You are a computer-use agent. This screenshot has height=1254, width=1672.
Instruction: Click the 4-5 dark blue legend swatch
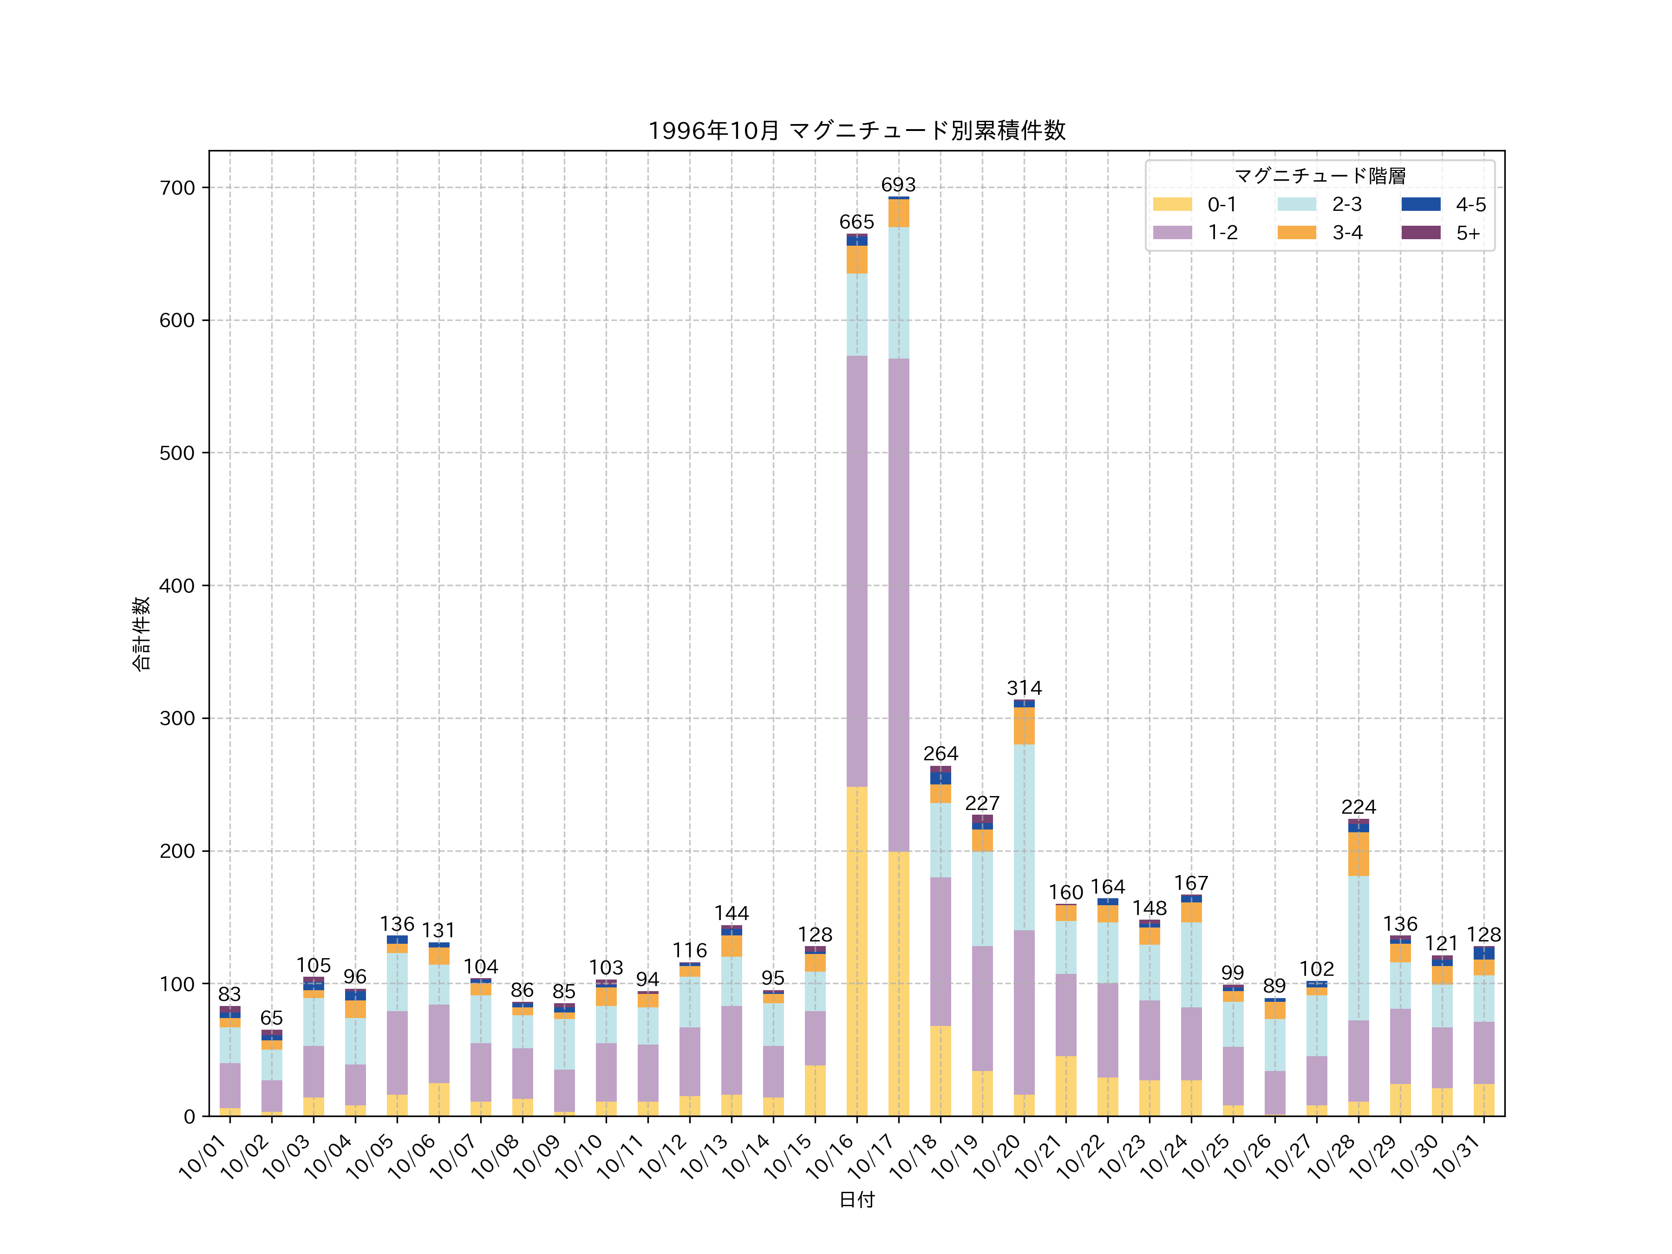coord(1420,204)
